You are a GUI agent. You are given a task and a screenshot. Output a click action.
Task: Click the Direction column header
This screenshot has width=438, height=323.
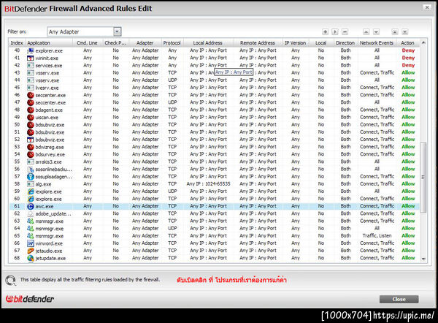coord(345,43)
